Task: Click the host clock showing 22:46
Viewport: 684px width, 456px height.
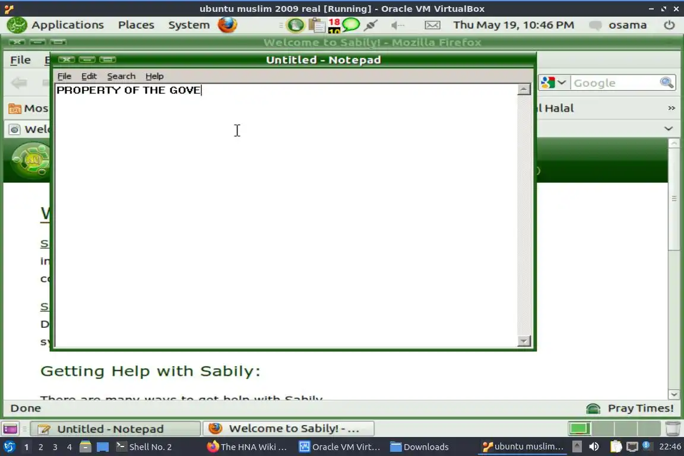Action: pyautogui.click(x=670, y=446)
